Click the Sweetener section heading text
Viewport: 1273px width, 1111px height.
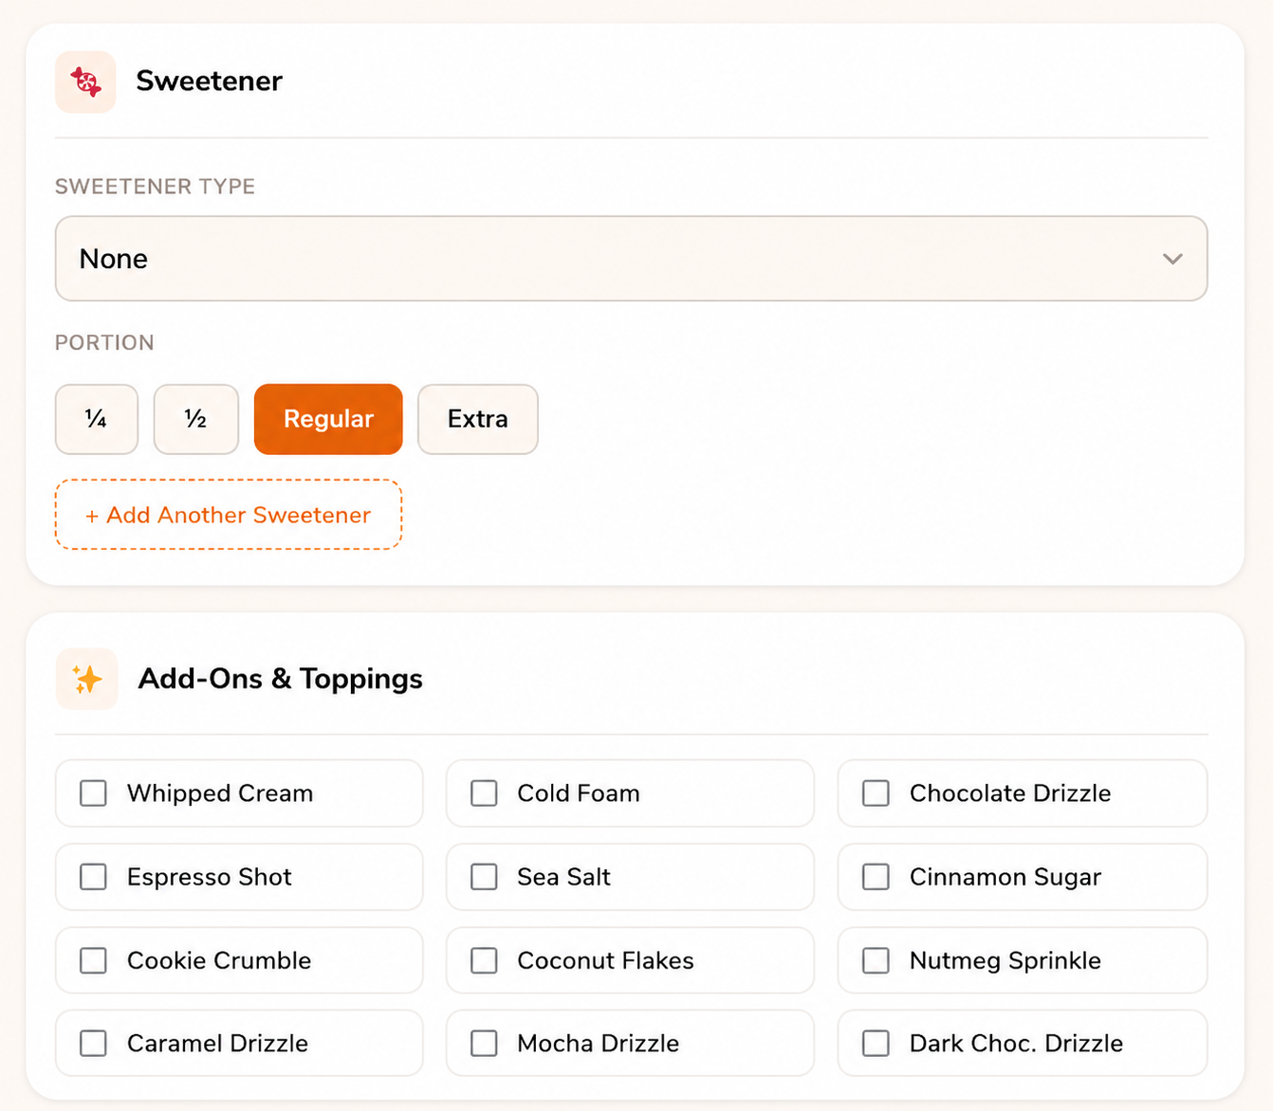point(210,82)
